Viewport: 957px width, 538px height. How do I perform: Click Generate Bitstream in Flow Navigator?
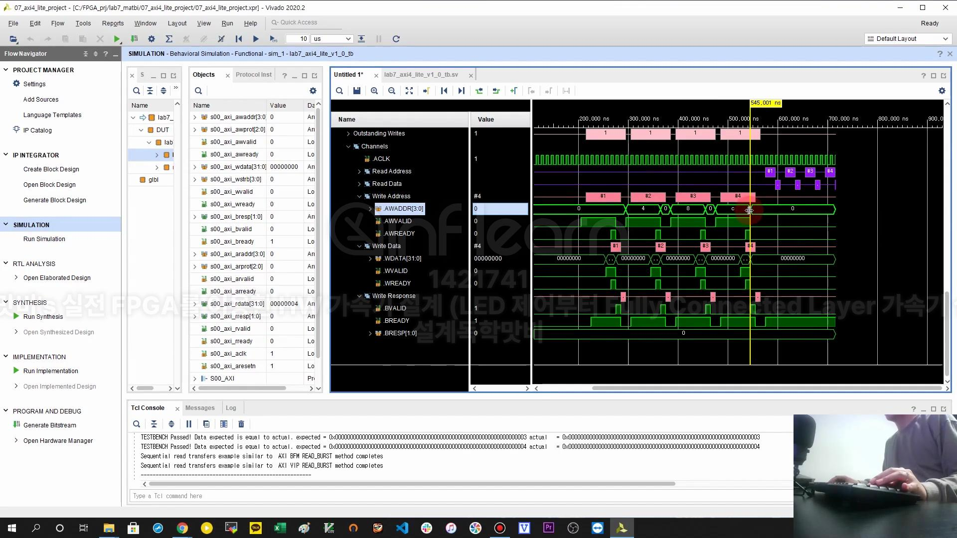point(49,425)
